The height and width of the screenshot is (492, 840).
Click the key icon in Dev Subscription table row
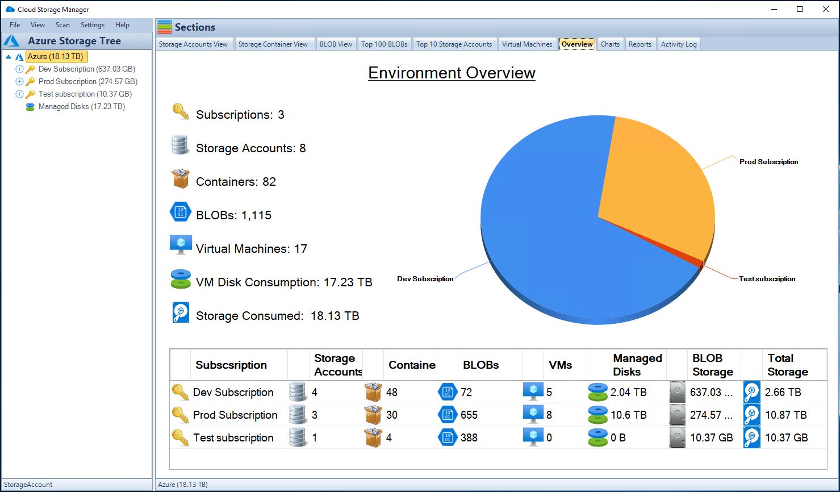click(180, 392)
